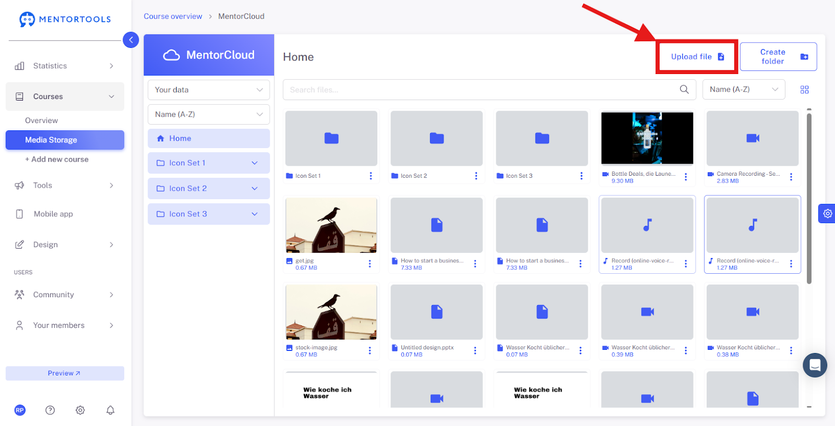Open the Statistics menu

point(65,66)
